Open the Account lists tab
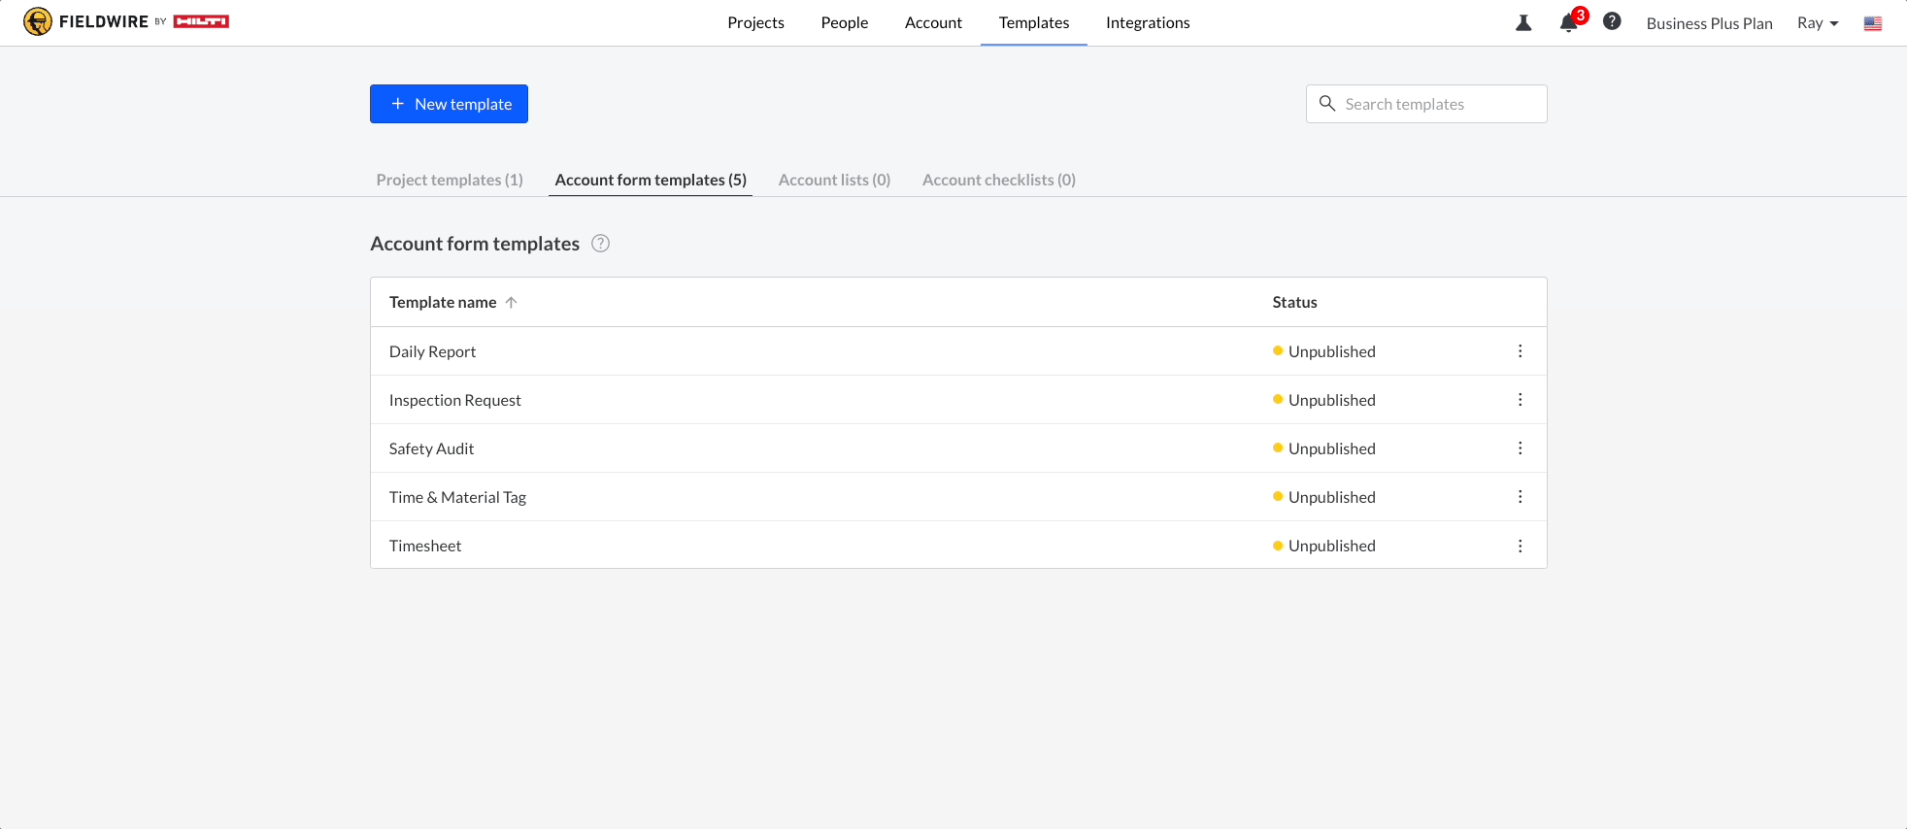 834,180
